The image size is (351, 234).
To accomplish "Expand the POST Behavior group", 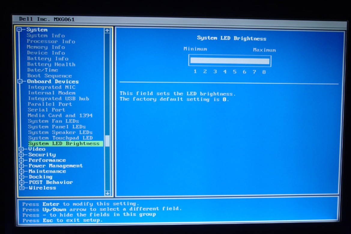I will 22,182.
